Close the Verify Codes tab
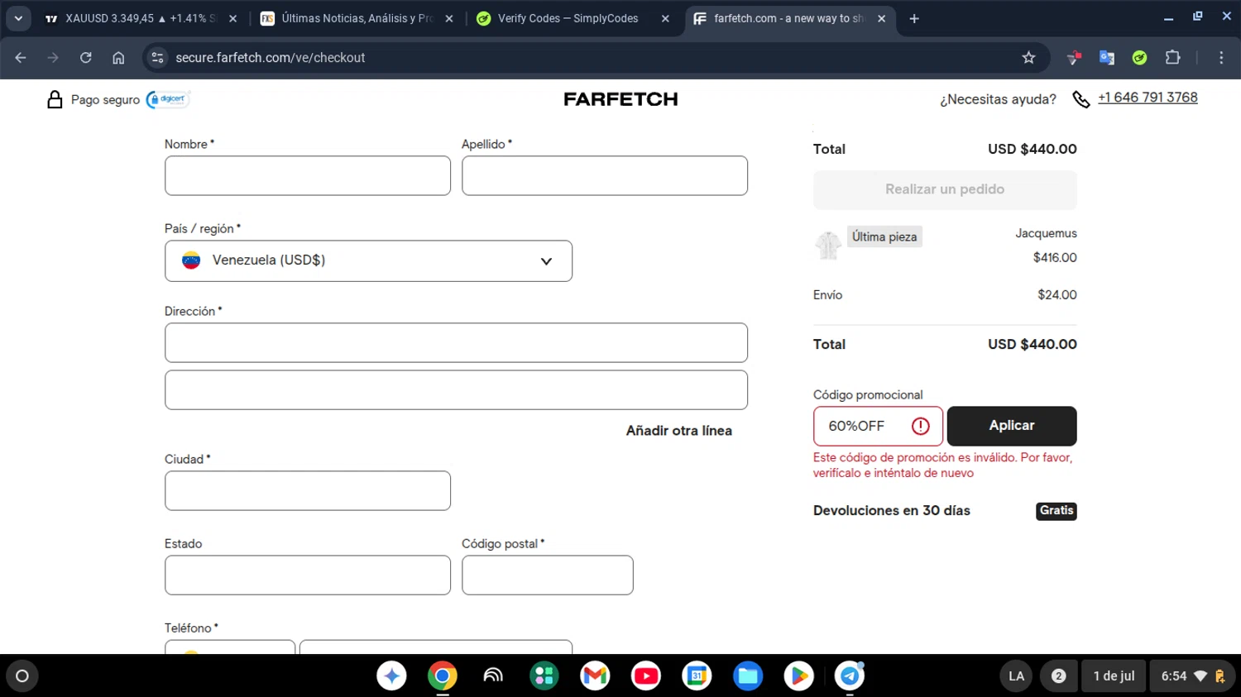Screen dimensions: 1241x697 [x=665, y=18]
